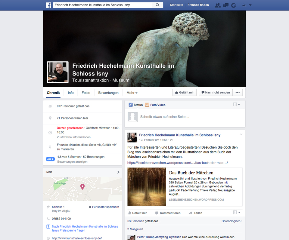The image size is (289, 240).
Task: Open the page profile picture
Action: (58, 72)
